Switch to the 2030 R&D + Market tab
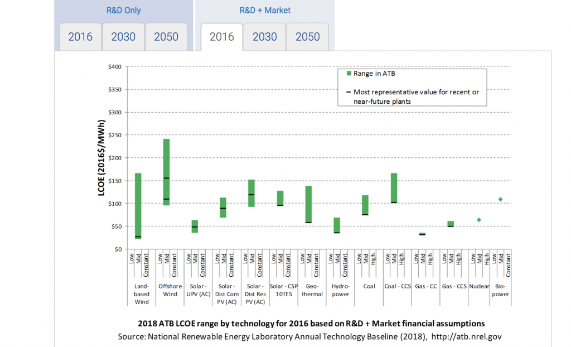This screenshot has width=571, height=347. tap(264, 37)
